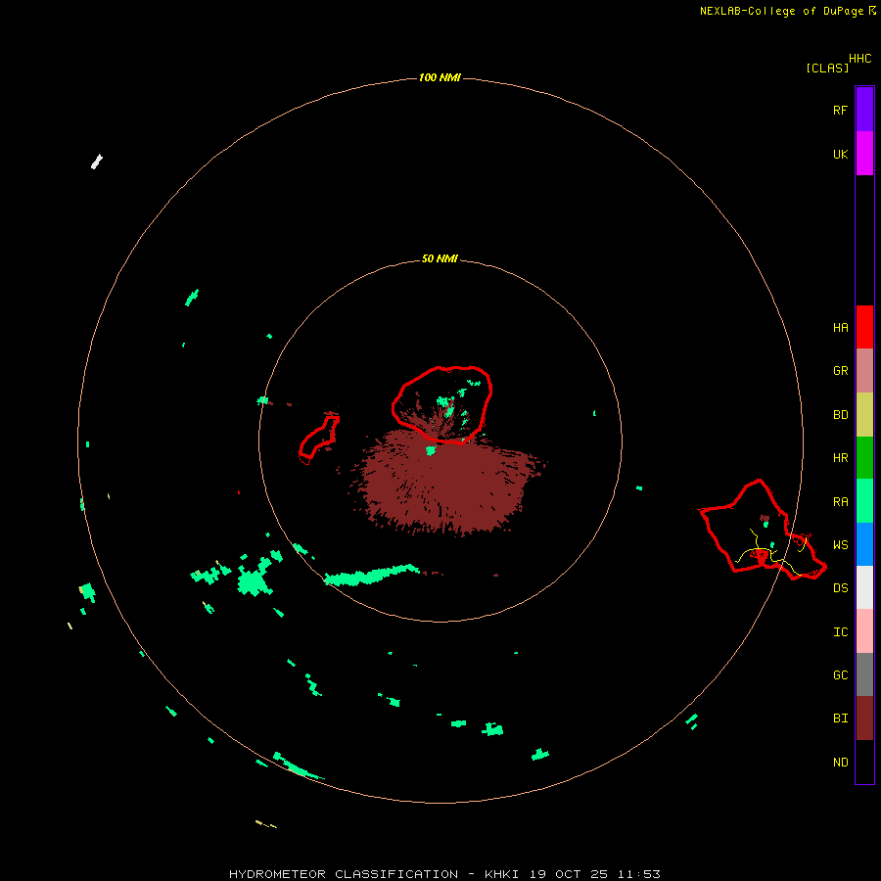Click the DS legend label

[840, 588]
